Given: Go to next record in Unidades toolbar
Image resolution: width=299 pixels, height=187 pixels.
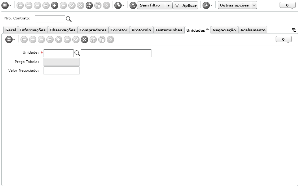Looking at the screenshot, I should click(41, 40).
